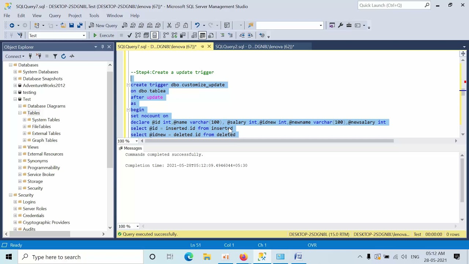
Task: Toggle Include Live Query Statistics
Action: [174, 35]
